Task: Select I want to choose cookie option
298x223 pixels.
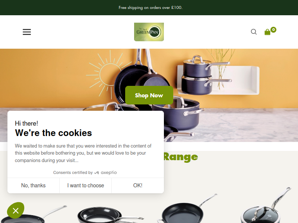Action: [86, 185]
